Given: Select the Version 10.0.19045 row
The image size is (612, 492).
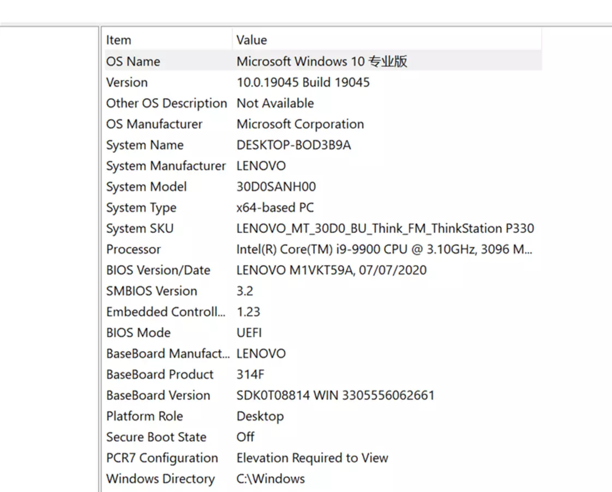Looking at the screenshot, I should (127, 82).
